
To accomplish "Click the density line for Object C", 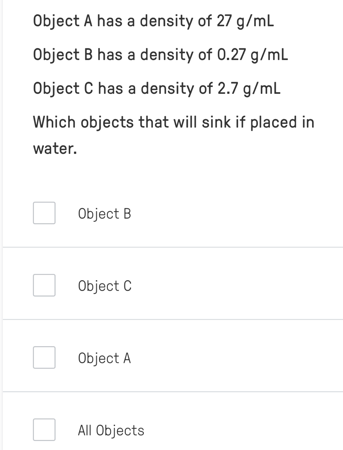I will [x=156, y=89].
